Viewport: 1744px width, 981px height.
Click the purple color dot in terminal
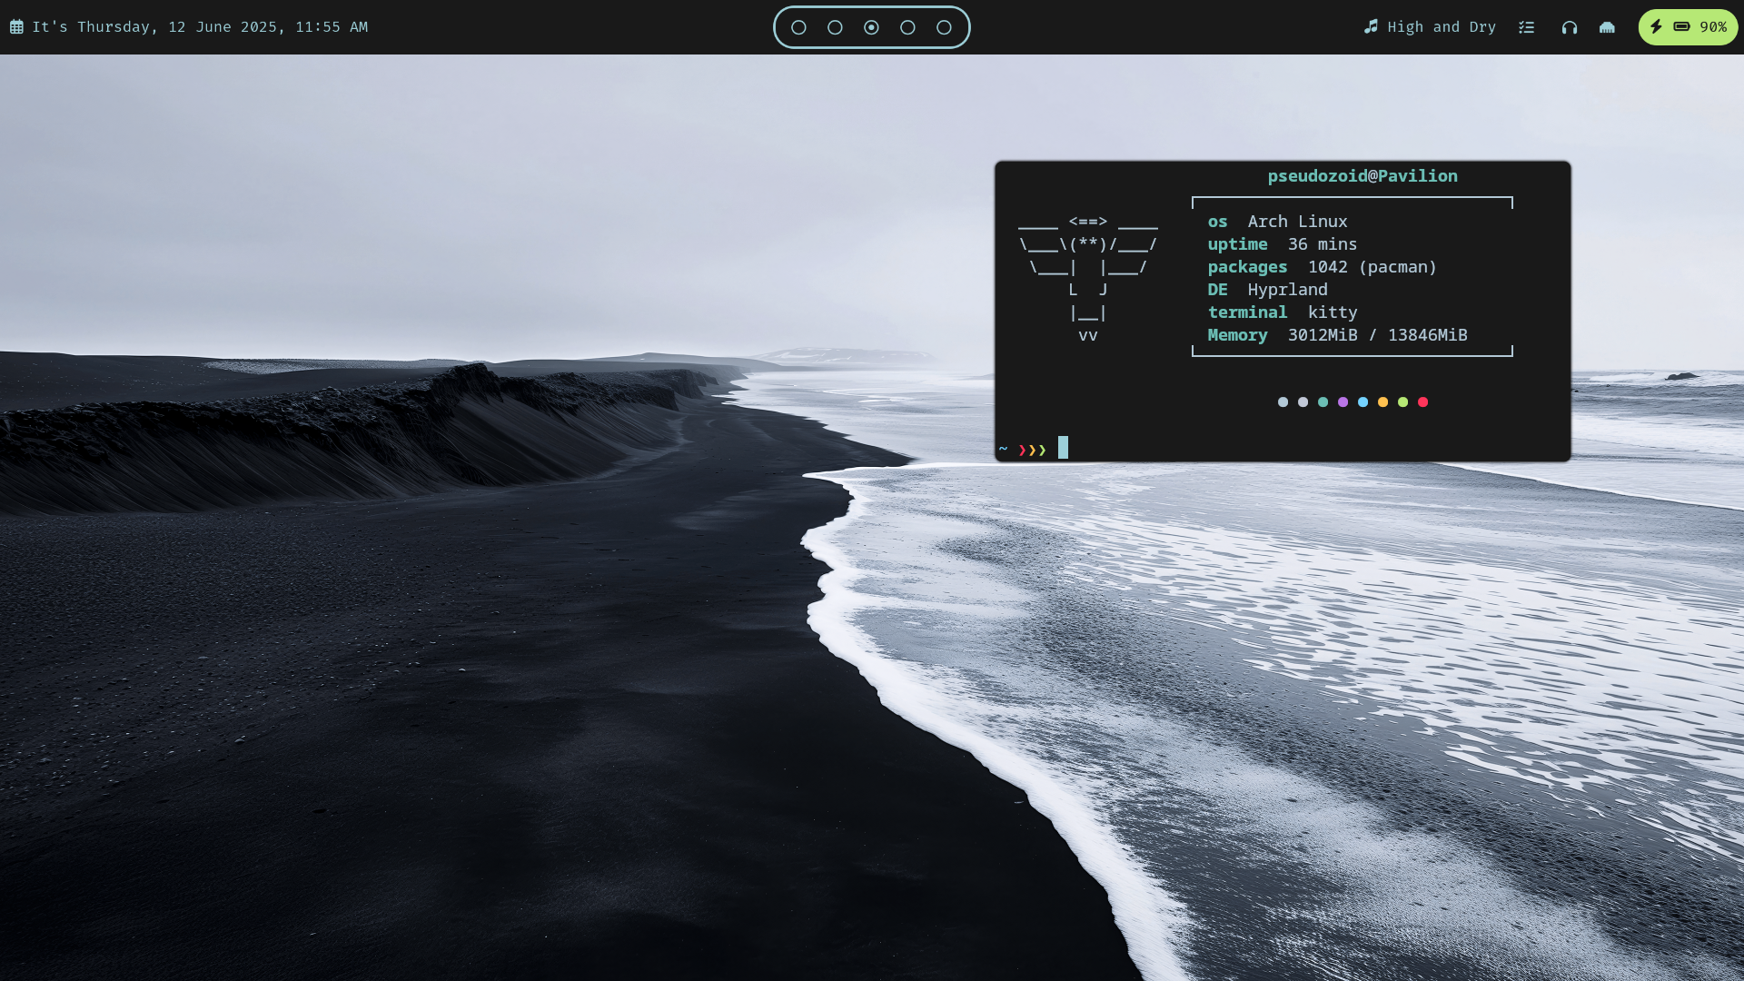pos(1343,401)
